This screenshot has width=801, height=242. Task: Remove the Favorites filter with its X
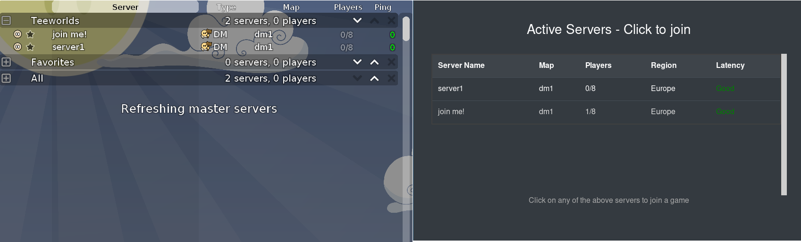click(391, 62)
